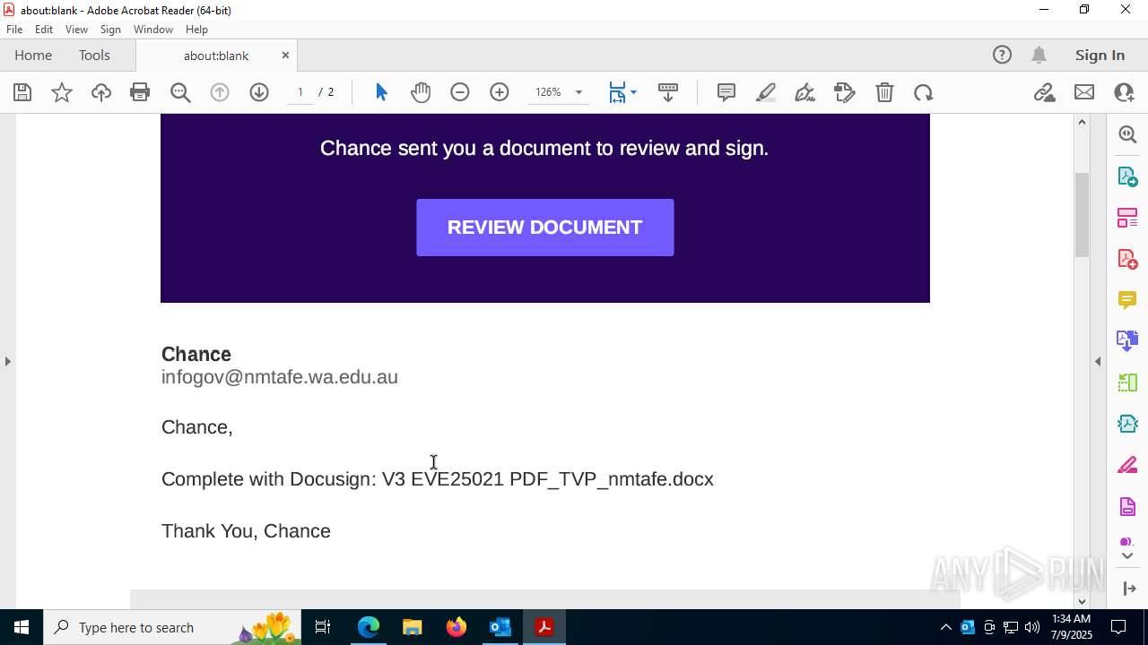1148x645 pixels.
Task: Open the File menu
Action: tap(14, 30)
